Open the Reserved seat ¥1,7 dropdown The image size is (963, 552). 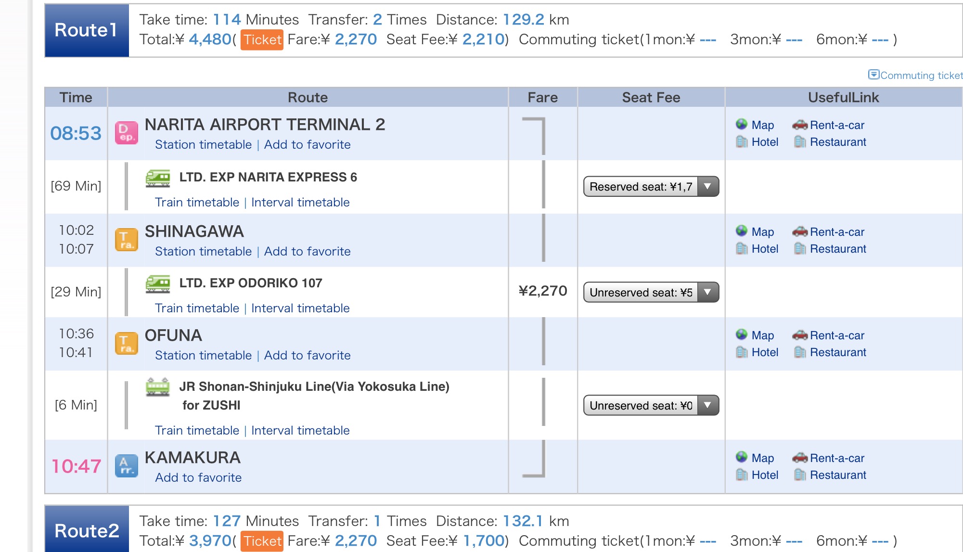[651, 187]
